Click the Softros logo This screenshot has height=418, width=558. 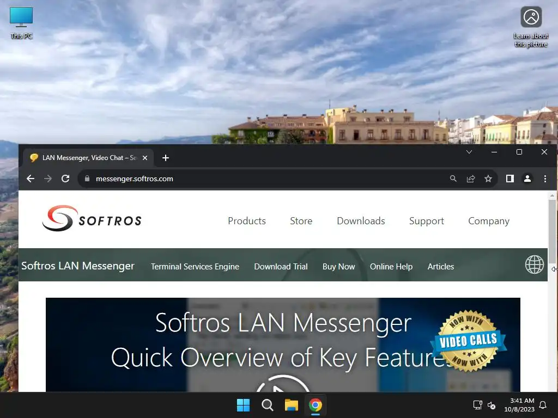click(92, 219)
